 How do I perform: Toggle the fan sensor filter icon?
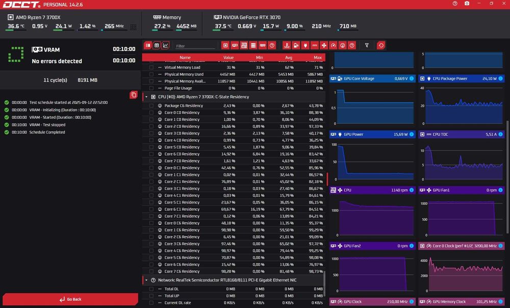324,45
